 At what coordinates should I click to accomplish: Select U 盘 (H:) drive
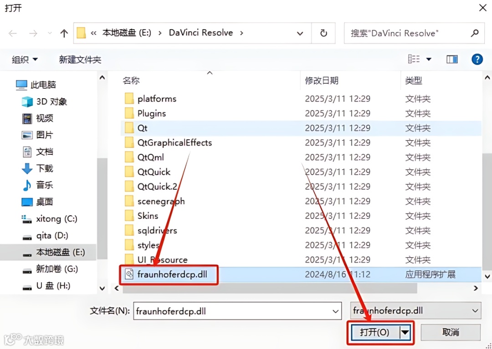46,285
